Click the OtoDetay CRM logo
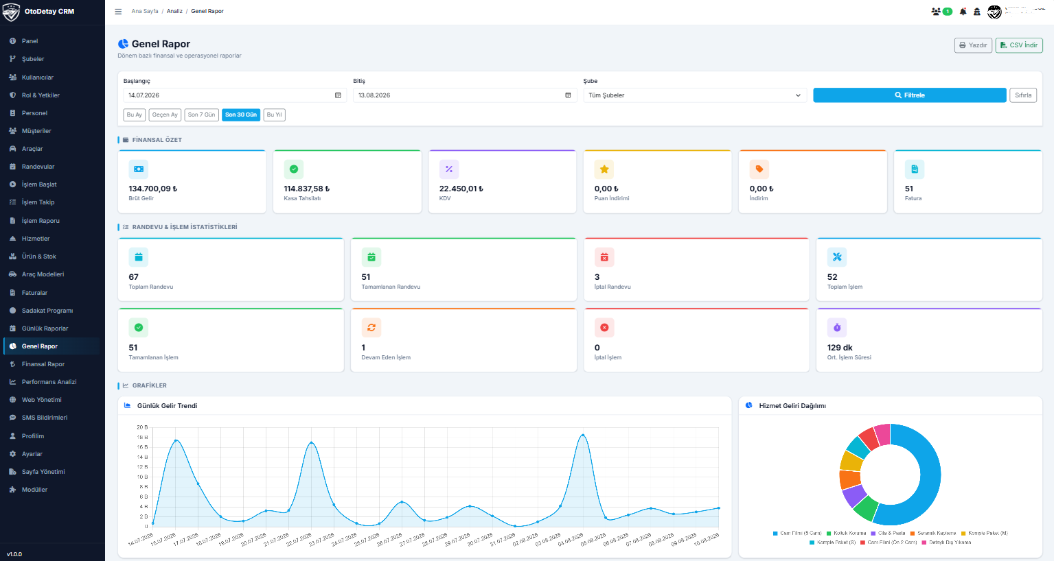Image resolution: width=1054 pixels, height=561 pixels. [12, 12]
